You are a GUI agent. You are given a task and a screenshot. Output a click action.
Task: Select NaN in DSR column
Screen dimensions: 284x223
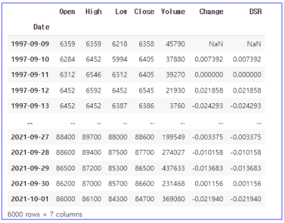coord(254,44)
